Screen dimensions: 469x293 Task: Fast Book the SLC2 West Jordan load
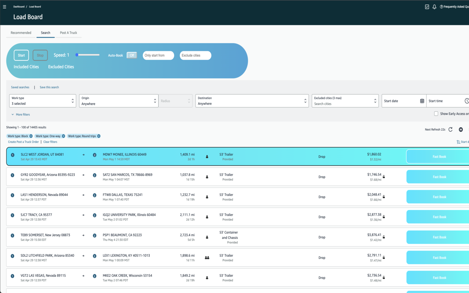pos(438,157)
